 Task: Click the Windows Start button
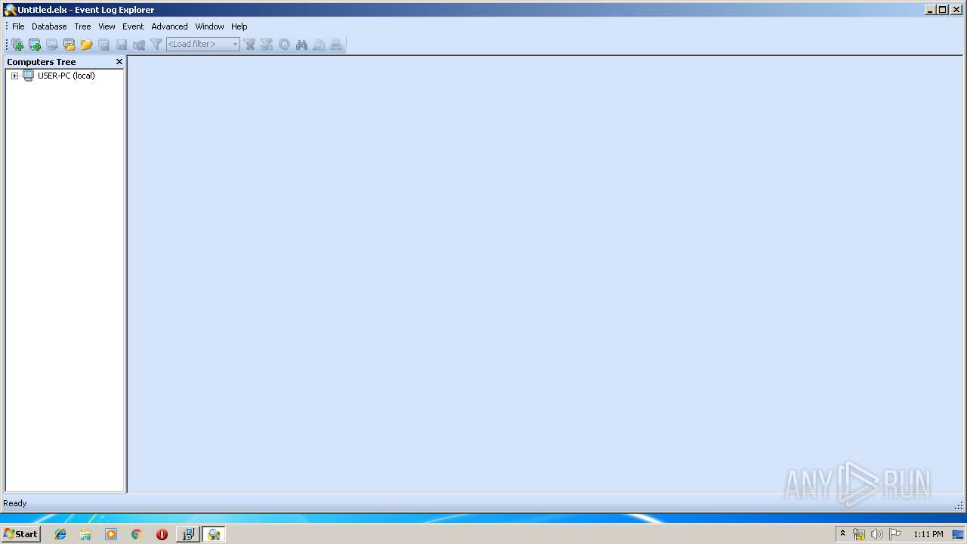(21, 534)
